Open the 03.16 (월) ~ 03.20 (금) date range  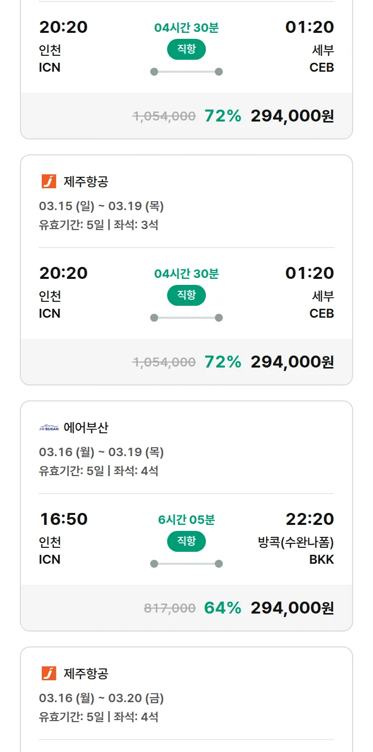pos(101,698)
